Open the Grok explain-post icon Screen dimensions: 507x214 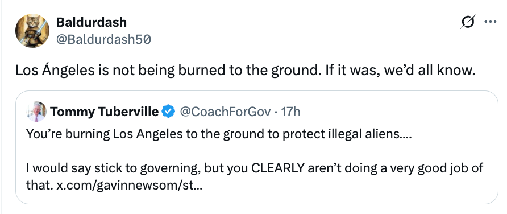(x=468, y=22)
